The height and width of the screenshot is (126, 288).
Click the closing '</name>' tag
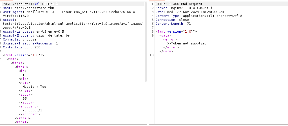click(26, 91)
